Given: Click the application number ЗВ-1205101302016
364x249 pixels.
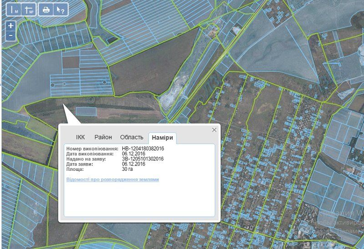Looking at the screenshot, I should coord(142,159).
